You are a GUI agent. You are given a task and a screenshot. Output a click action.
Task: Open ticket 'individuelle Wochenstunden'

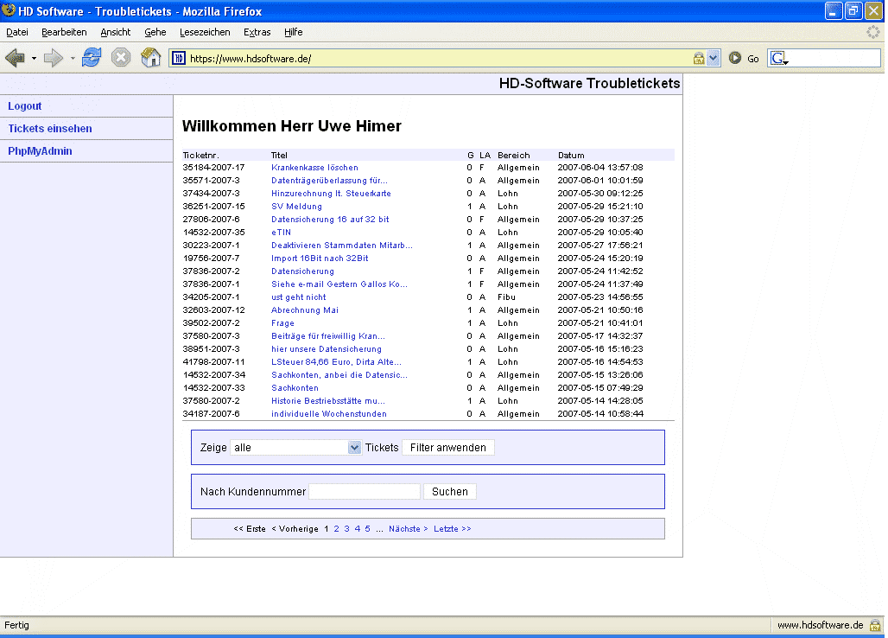pos(329,414)
